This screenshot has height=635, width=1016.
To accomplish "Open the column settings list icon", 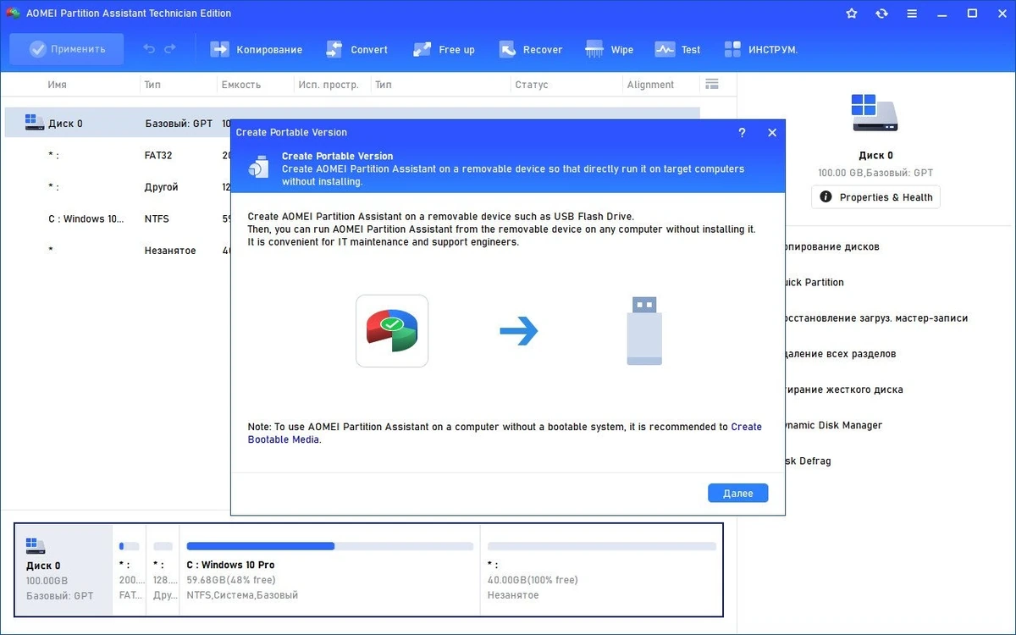I will (711, 84).
